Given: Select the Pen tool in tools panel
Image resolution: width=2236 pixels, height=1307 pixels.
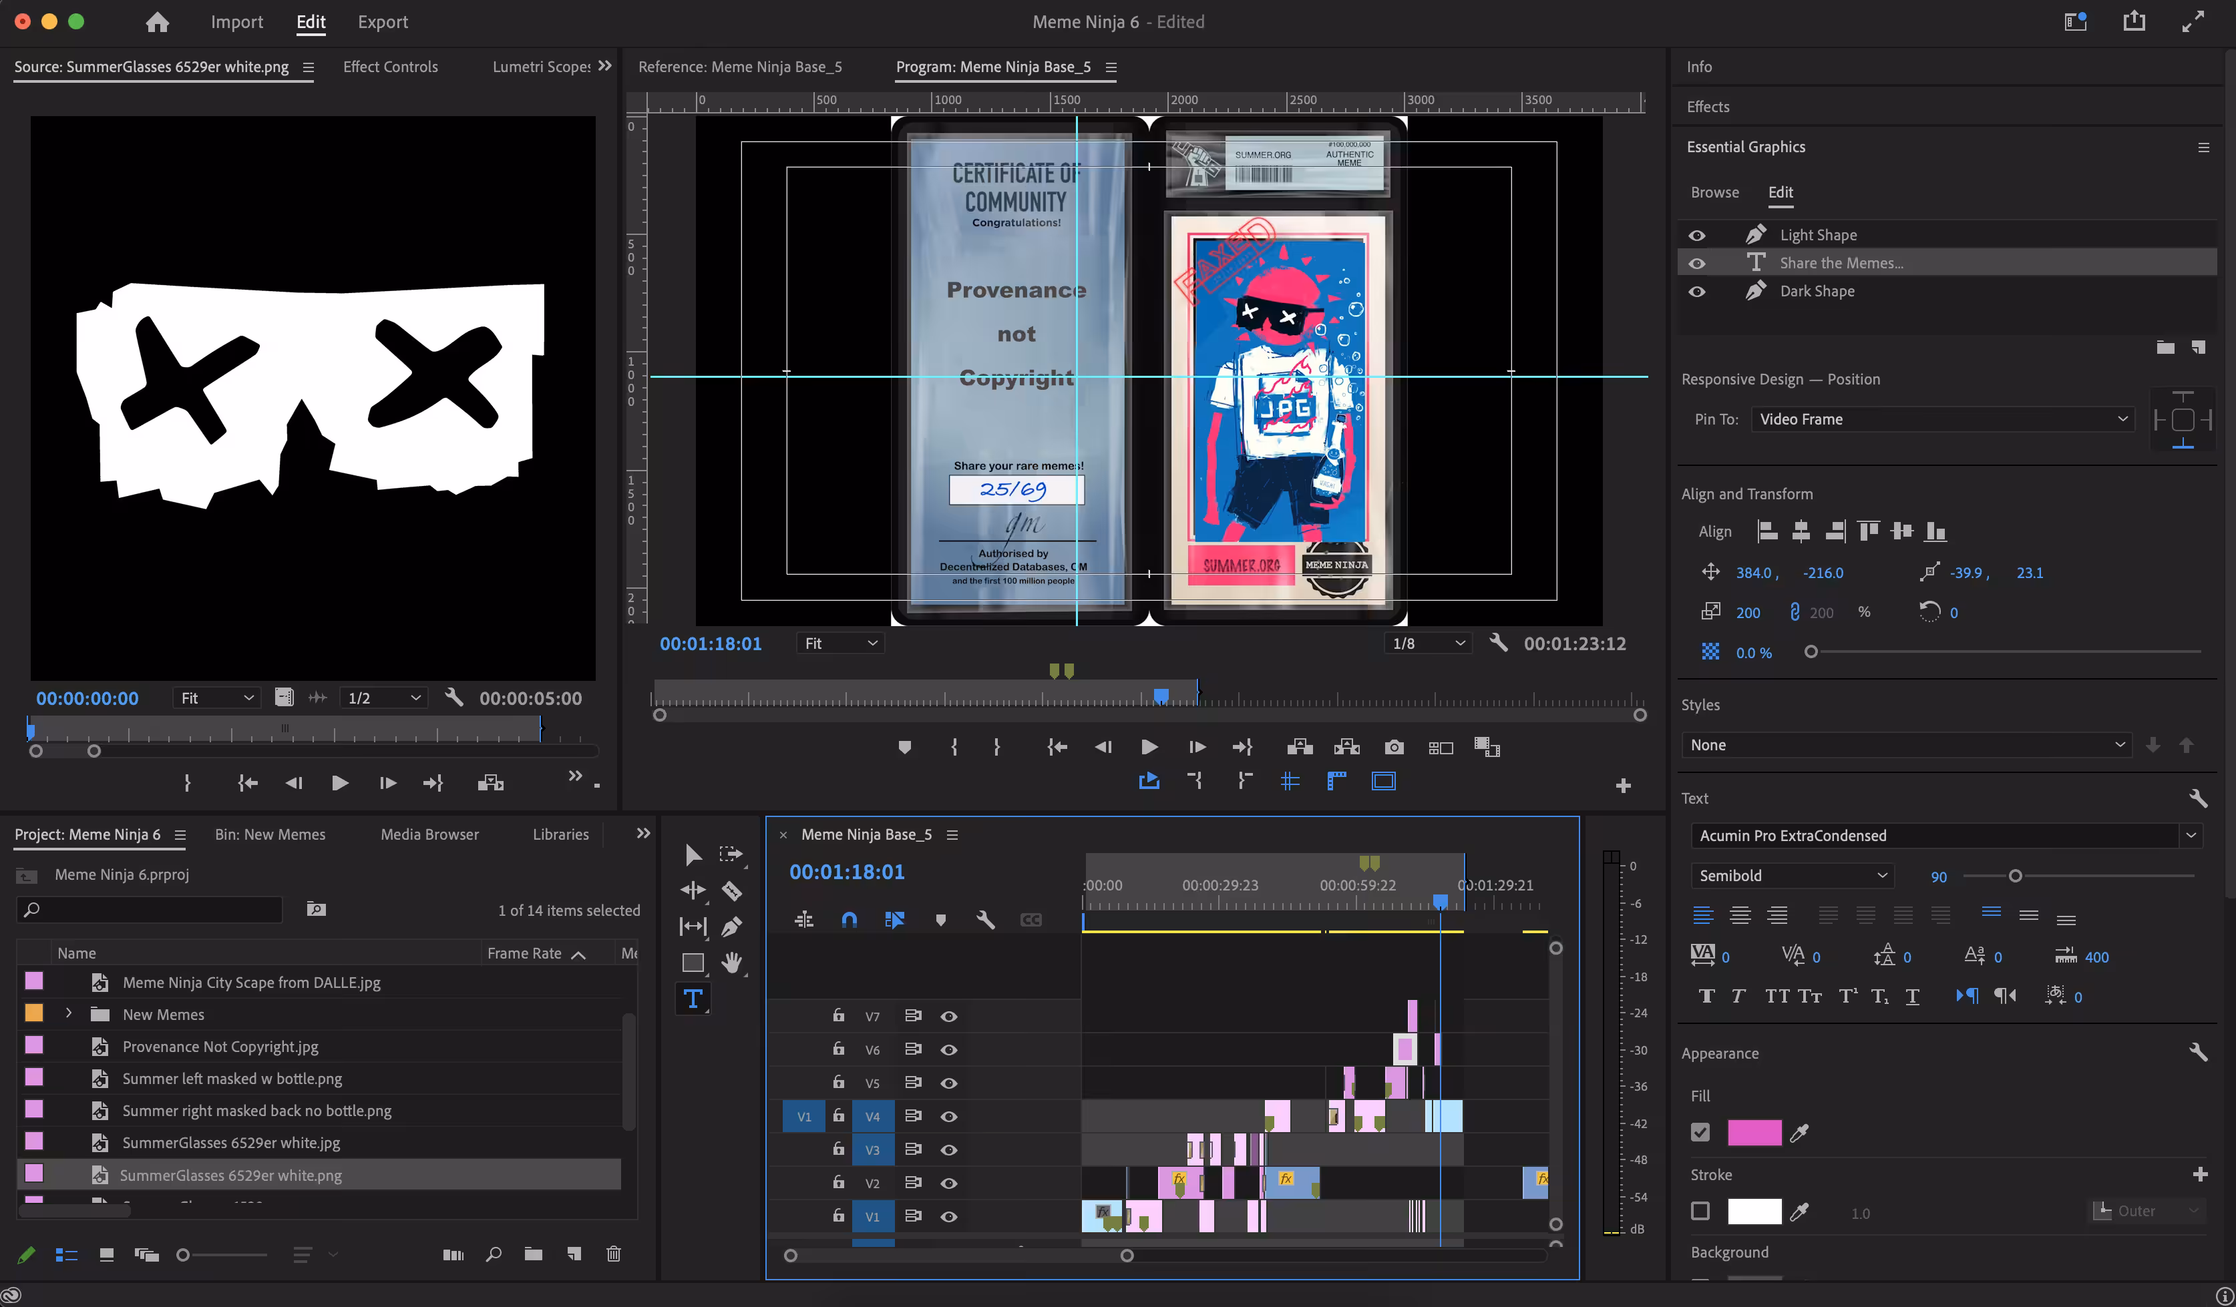Looking at the screenshot, I should coord(732,927).
